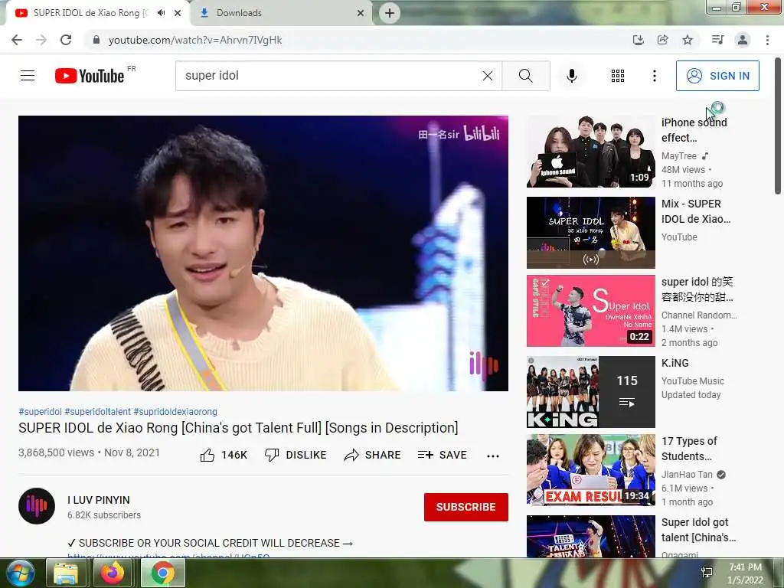Open the YouTube apps grid
This screenshot has width=784, height=588.
[x=618, y=76]
